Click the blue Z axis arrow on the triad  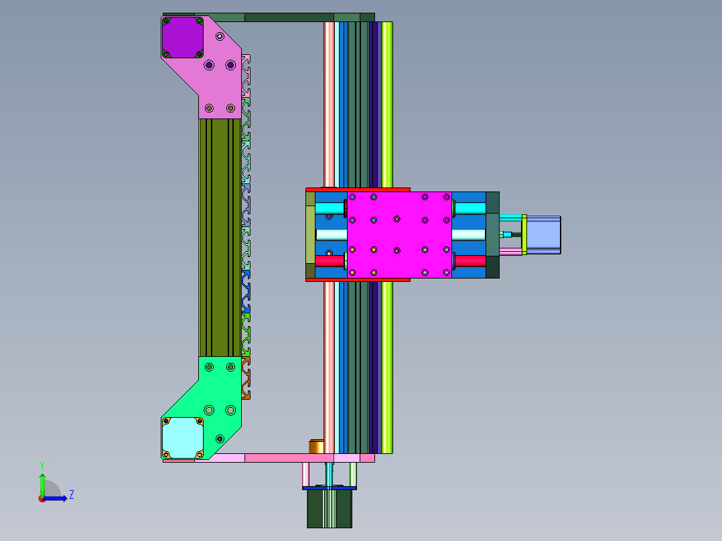(x=55, y=499)
